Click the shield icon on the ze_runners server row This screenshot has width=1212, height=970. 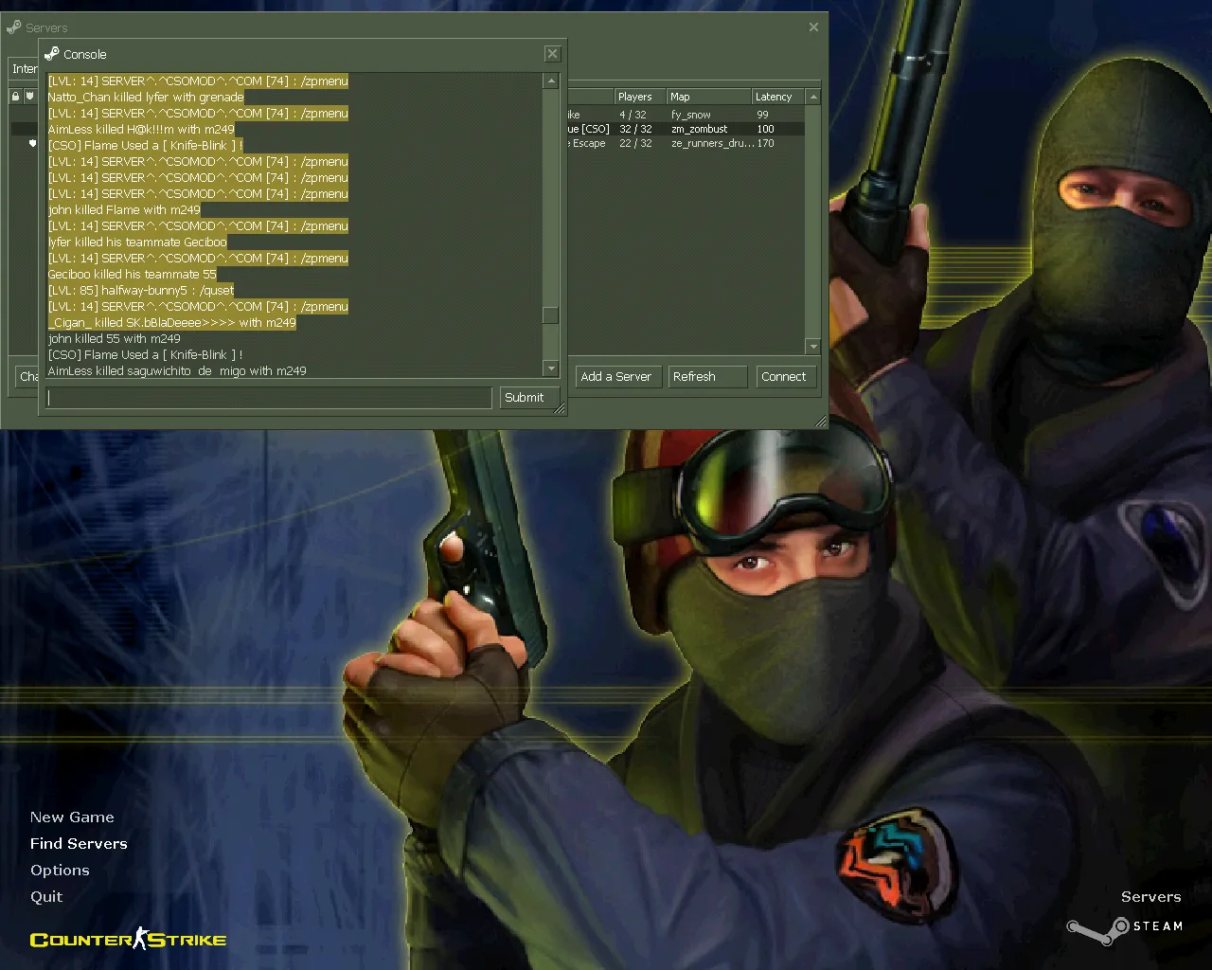pyautogui.click(x=32, y=143)
